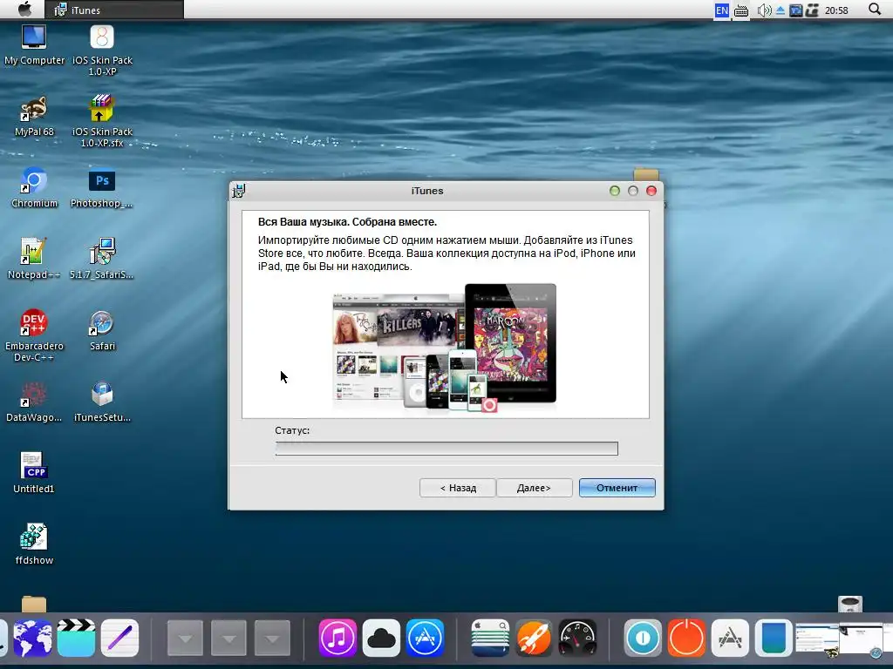Viewport: 893px width, 669px height.
Task: Open the Dashboard gauge icon in dock
Action: [577, 639]
